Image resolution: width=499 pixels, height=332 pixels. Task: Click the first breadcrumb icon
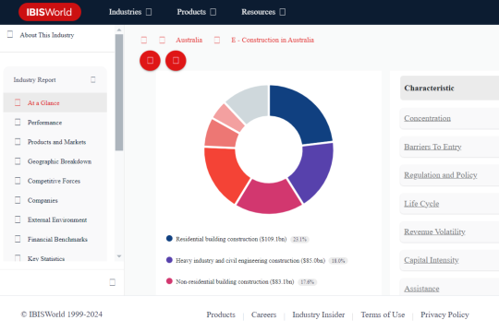[x=144, y=40]
